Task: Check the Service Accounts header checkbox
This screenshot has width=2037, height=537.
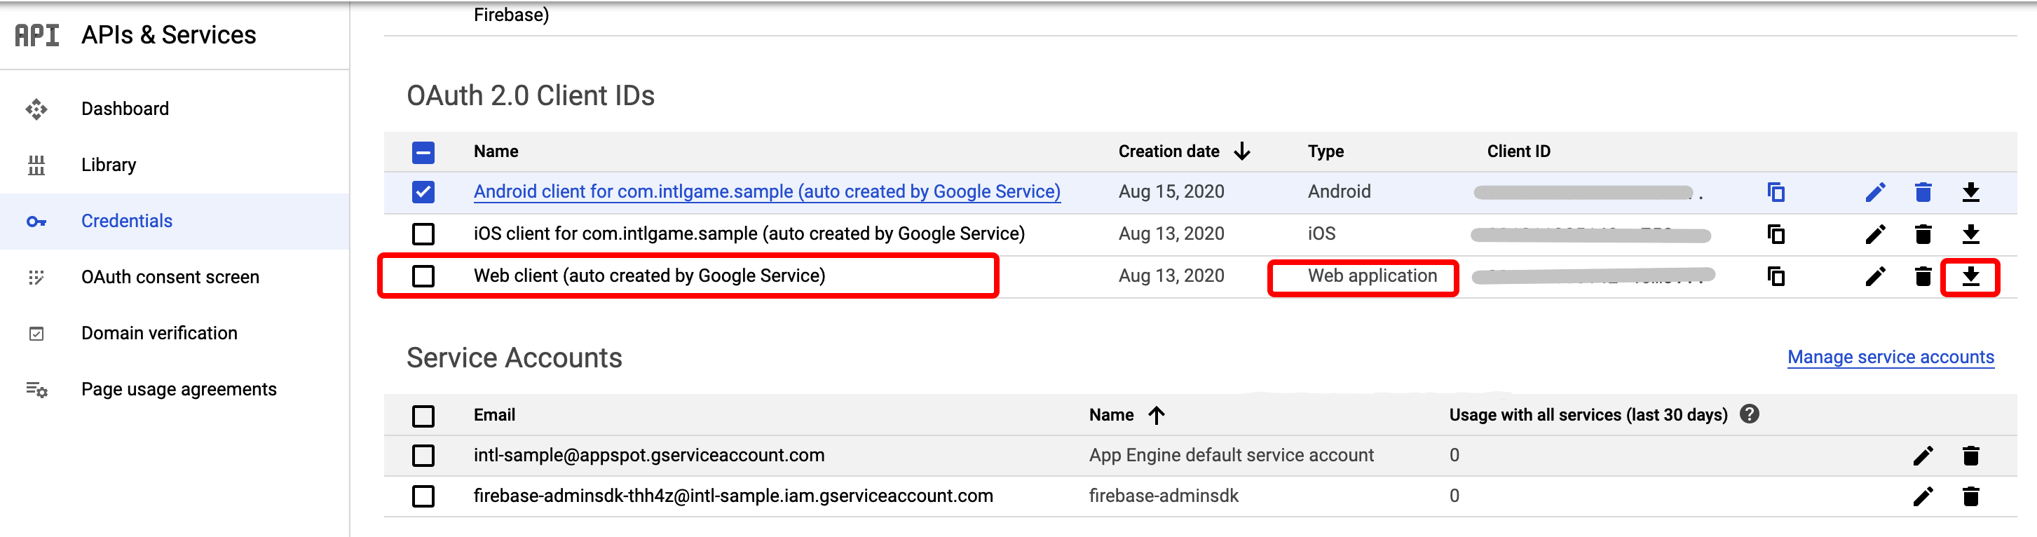Action: click(423, 416)
